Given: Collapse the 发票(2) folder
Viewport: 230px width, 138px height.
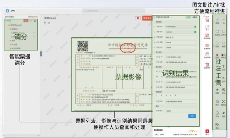Looking at the screenshot, I should pyautogui.click(x=8, y=29).
